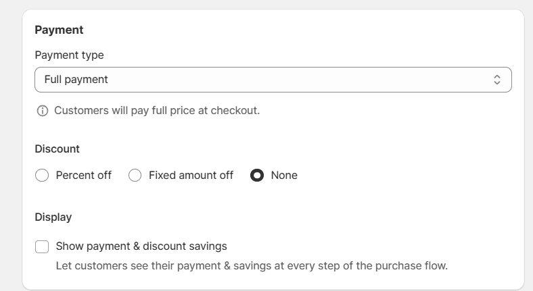Click the Payment section heading
The image size is (533, 291).
point(59,30)
